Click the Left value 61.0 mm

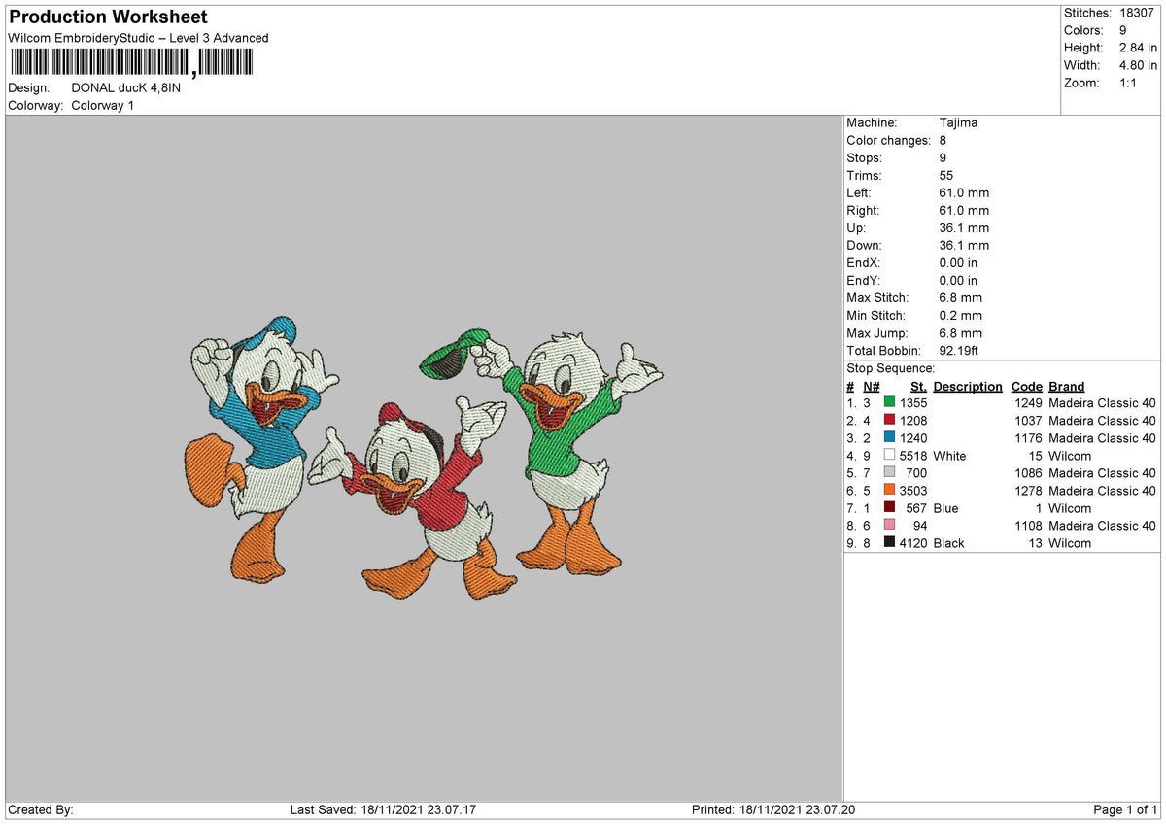click(x=964, y=192)
